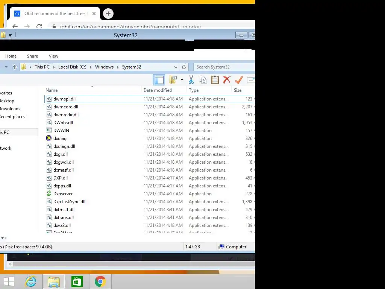Screen dimensions: 385x289
Task: Click the horizontal scrollbar below the window
Action: coord(134,264)
